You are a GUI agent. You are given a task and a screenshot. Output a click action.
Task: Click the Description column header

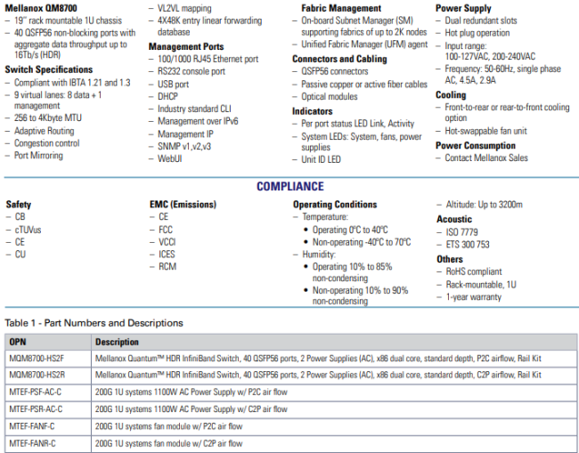click(x=118, y=342)
